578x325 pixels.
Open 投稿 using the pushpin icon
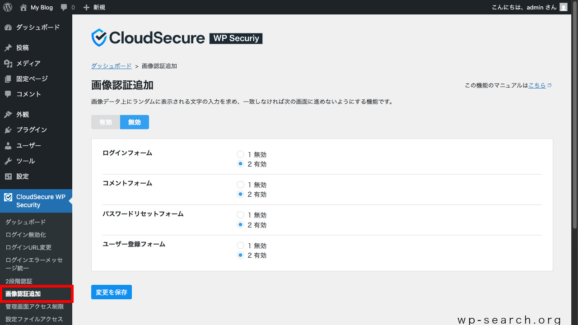9,47
